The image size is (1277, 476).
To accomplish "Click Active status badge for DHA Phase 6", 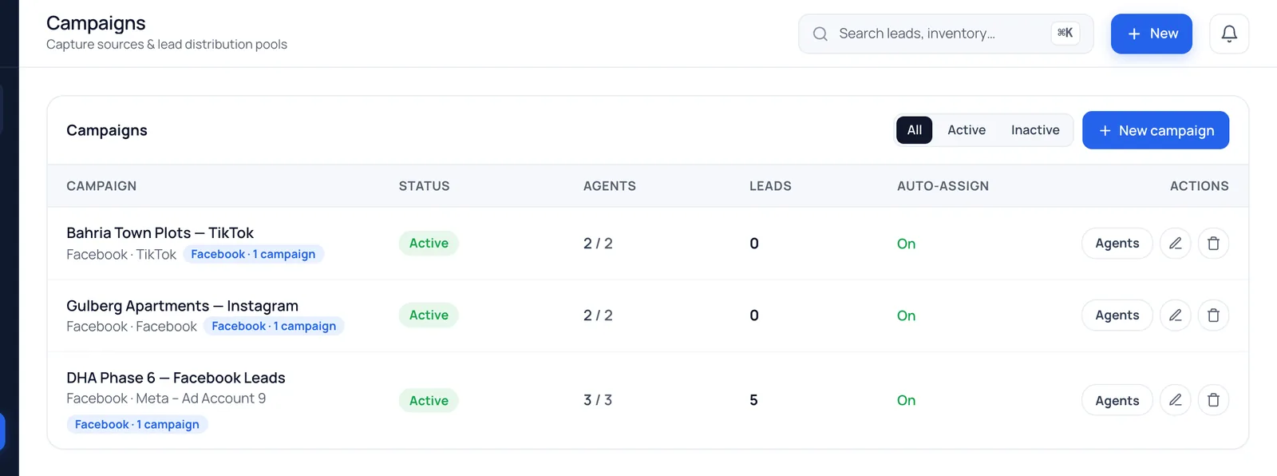I will [429, 400].
